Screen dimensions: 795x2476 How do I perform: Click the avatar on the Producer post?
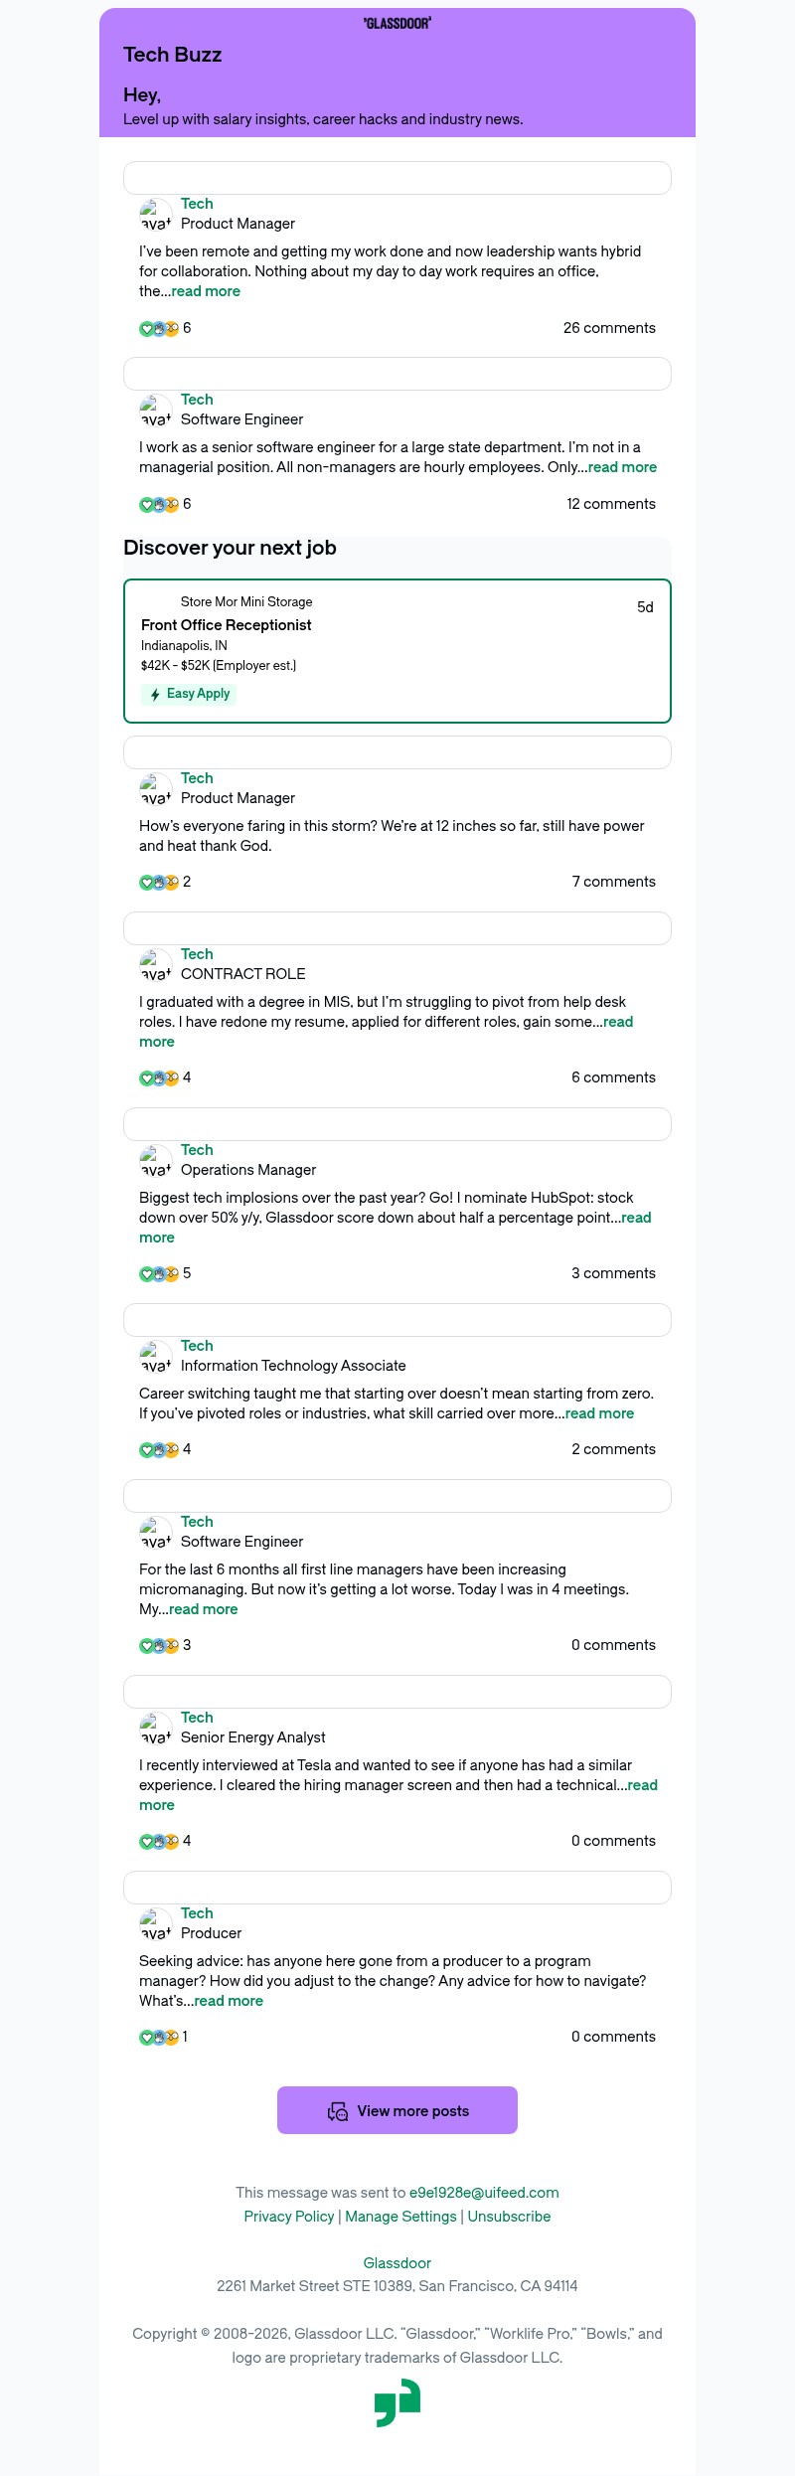(155, 1922)
